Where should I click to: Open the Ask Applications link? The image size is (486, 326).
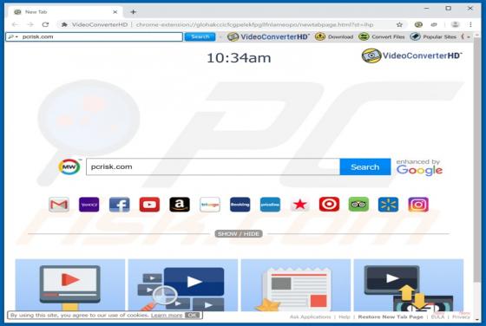[311, 316]
